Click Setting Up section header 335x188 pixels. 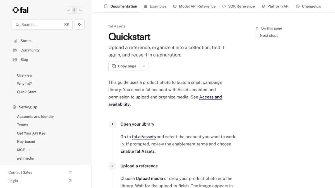coord(28,107)
